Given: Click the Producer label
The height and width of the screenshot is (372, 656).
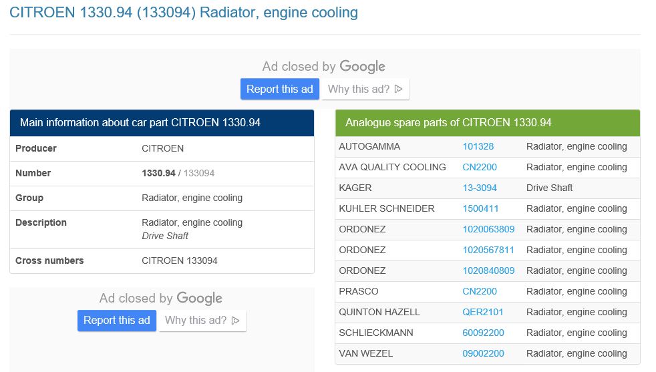Looking at the screenshot, I should click(36, 148).
